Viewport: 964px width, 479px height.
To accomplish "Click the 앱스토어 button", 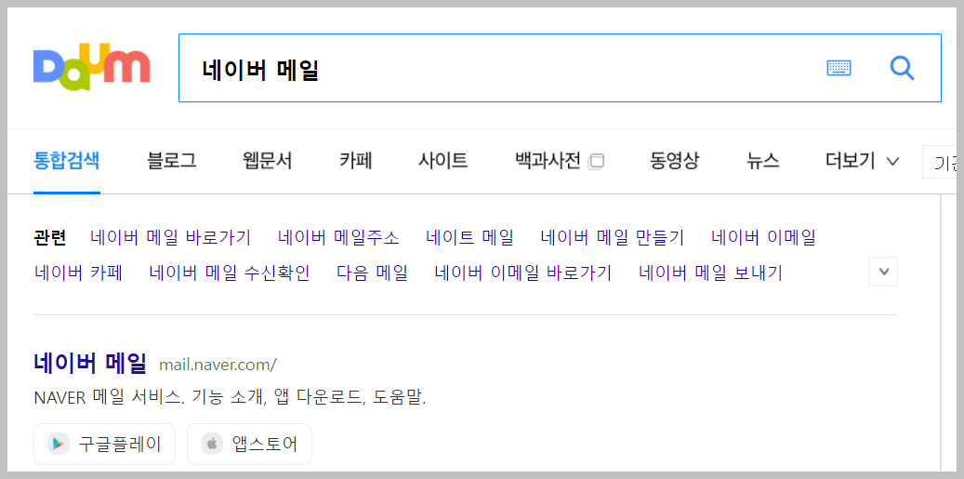I will click(250, 444).
